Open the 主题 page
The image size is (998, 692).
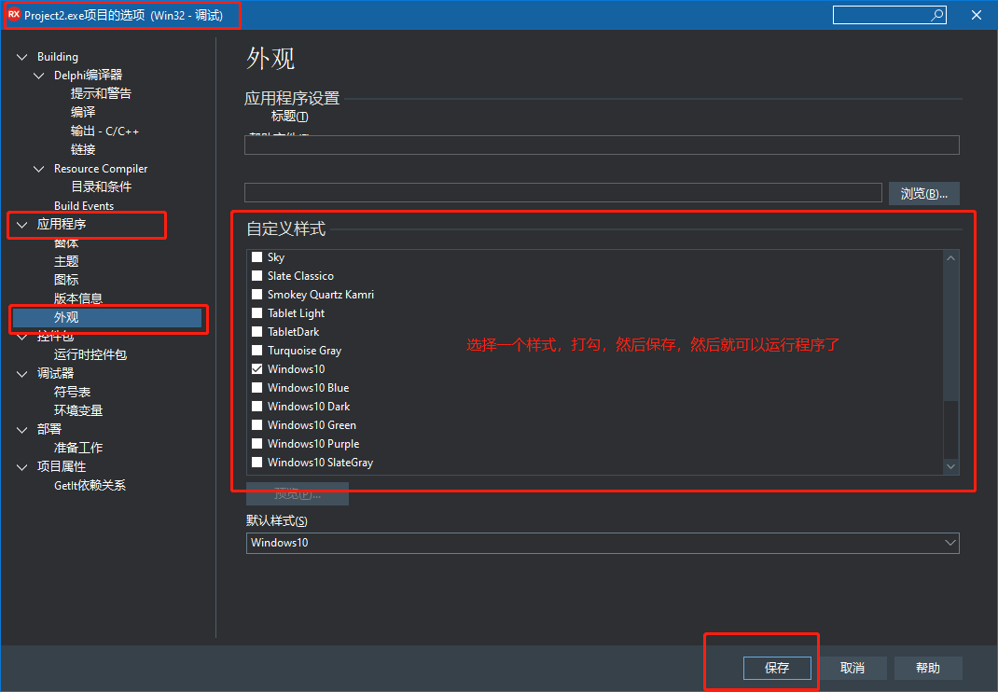66,262
